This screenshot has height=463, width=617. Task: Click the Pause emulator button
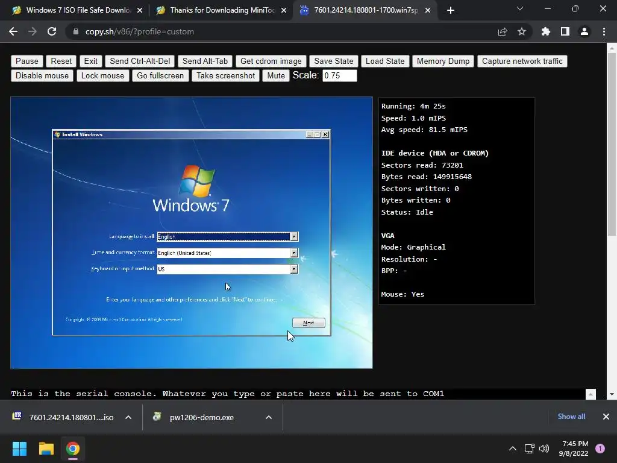(x=27, y=61)
